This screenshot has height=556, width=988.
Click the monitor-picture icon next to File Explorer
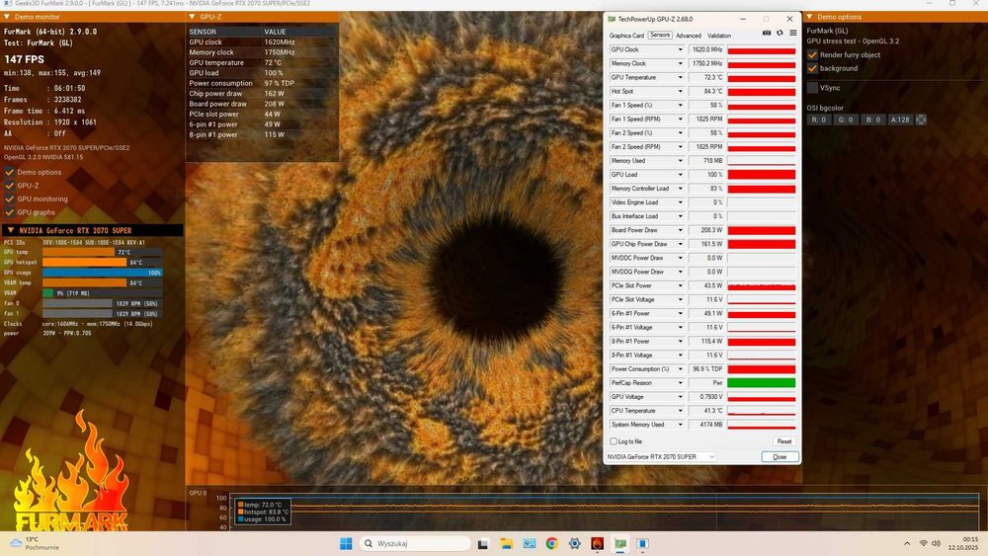(530, 543)
